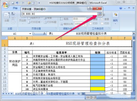The image size is (137, 101).
Task: Click inside the $1:$2$1:$1 range input field
Action: [x=60, y=14]
